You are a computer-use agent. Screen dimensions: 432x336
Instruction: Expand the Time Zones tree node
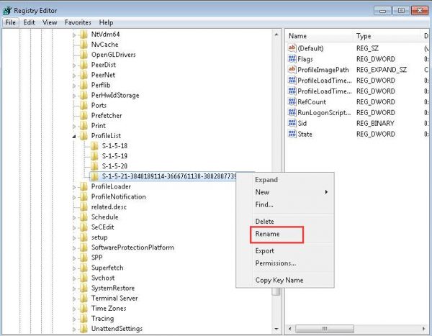tap(74, 309)
